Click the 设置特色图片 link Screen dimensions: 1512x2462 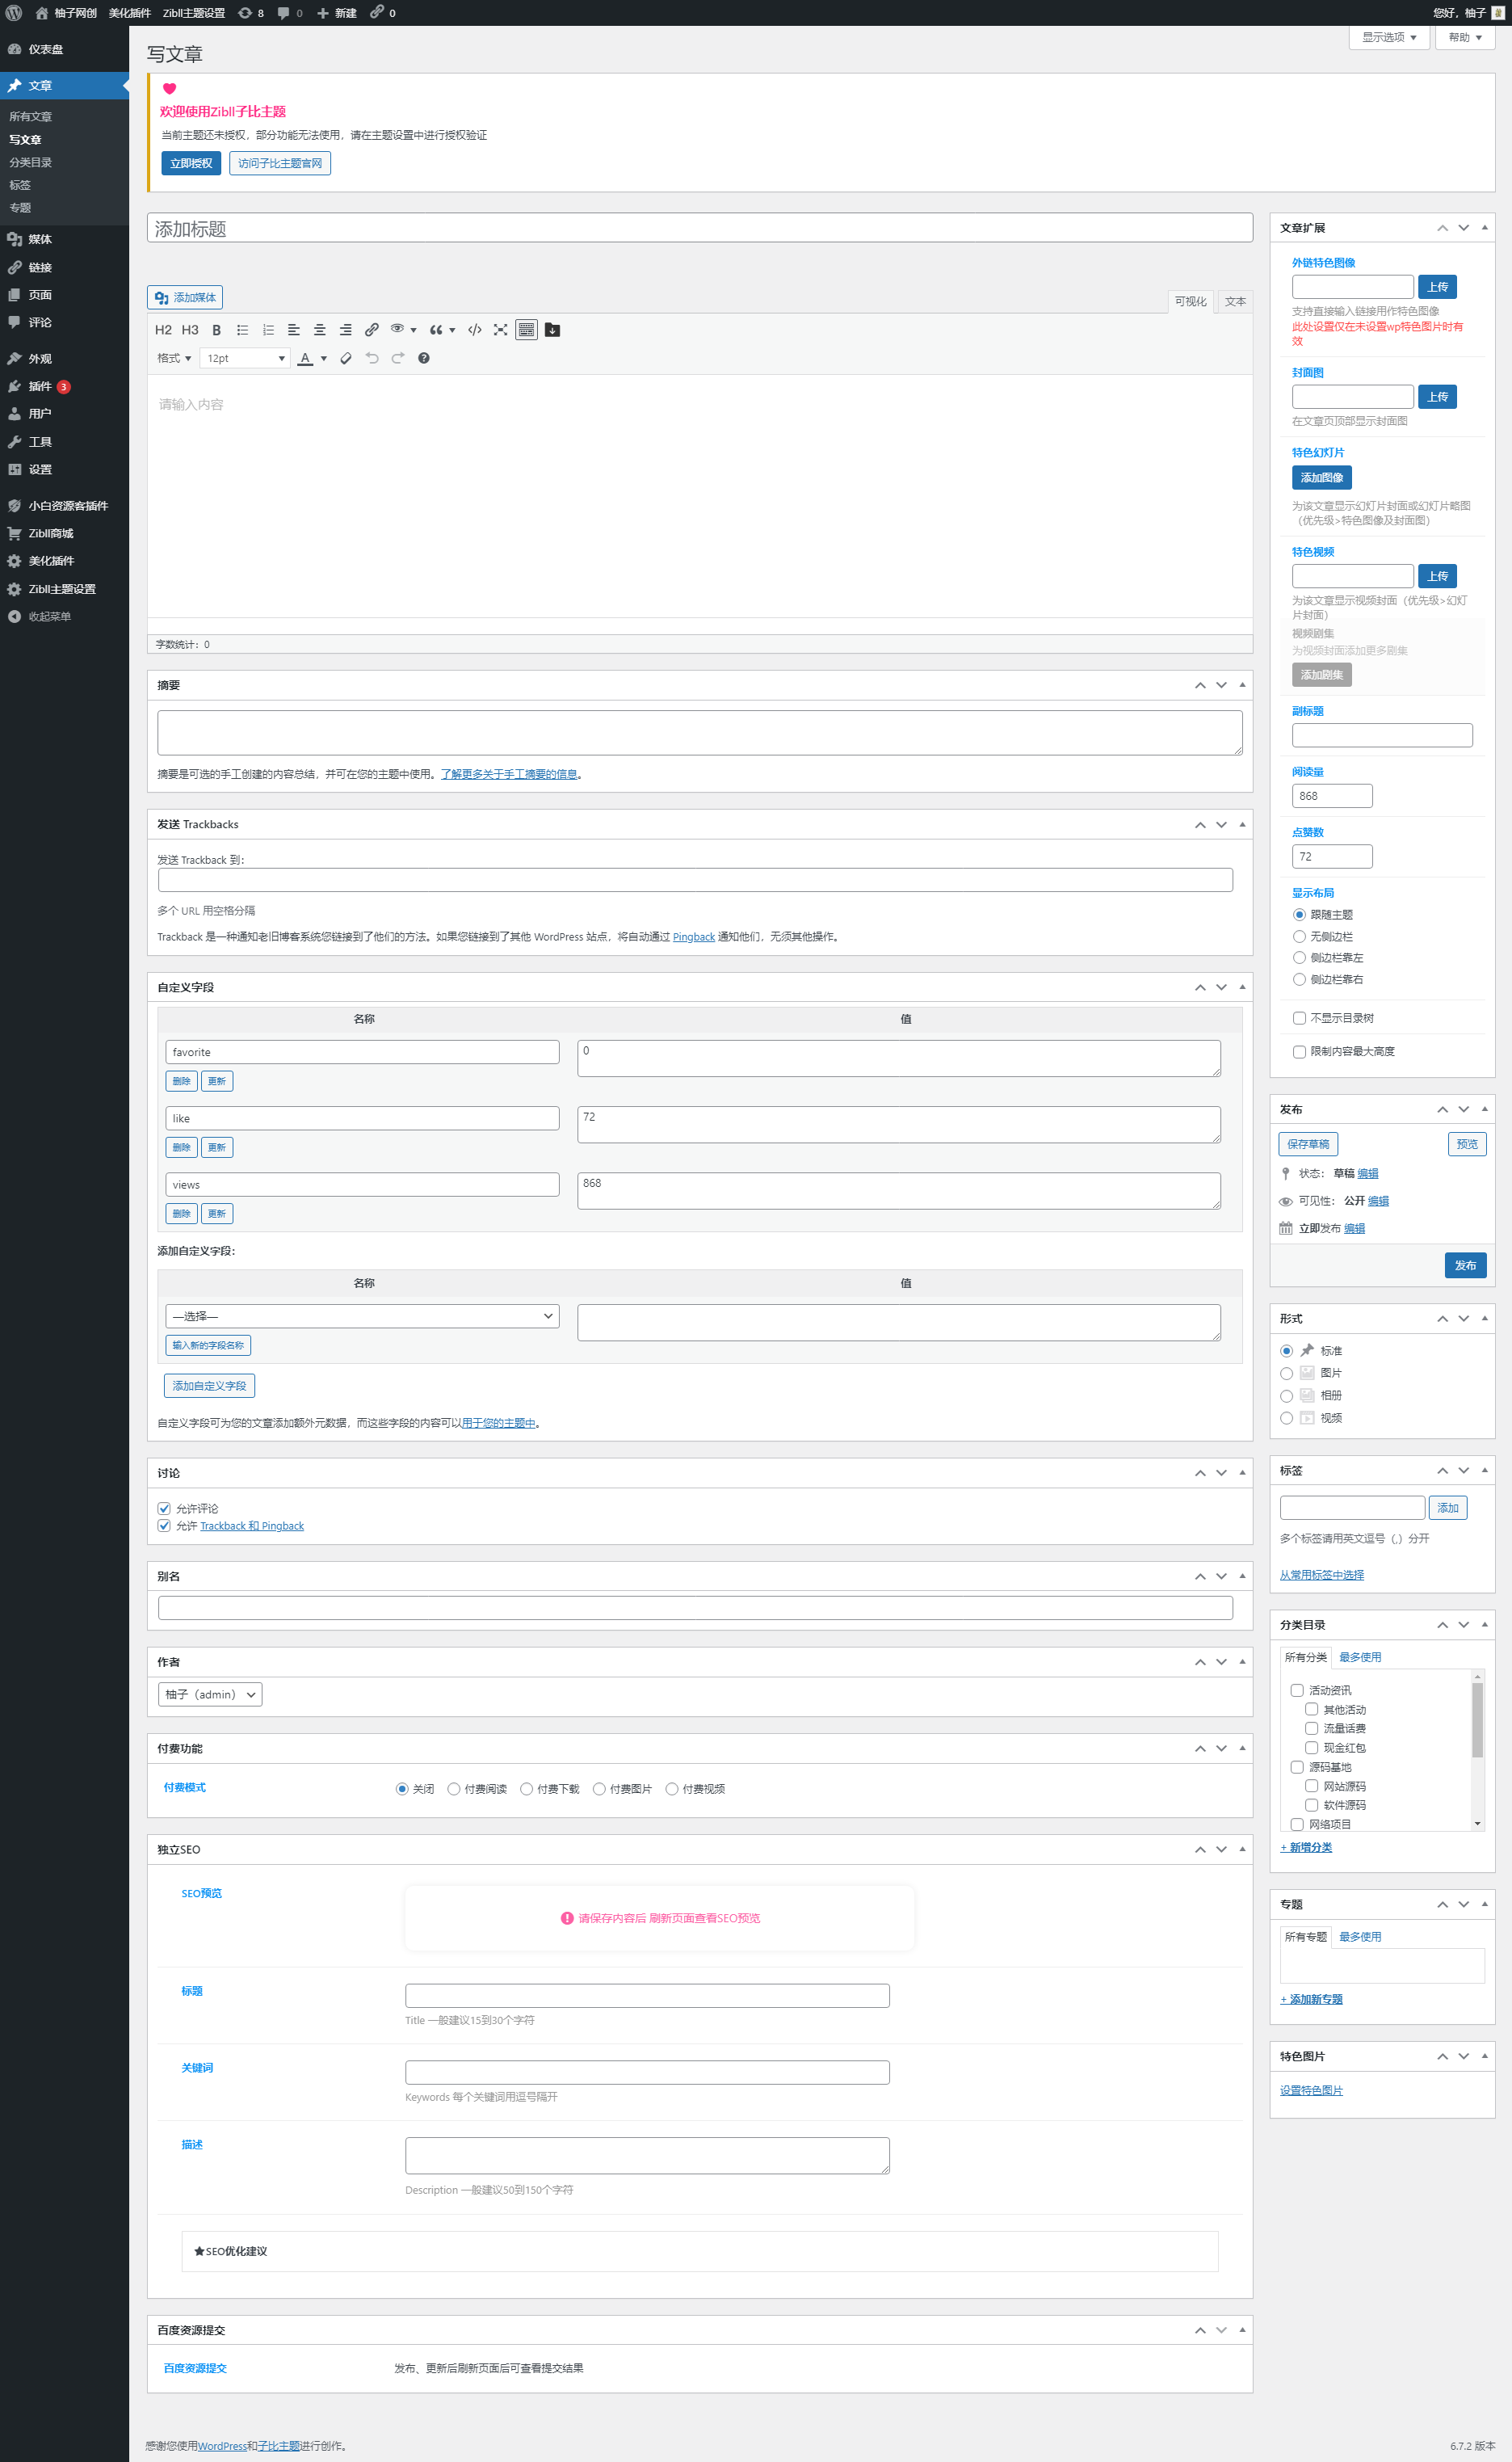pos(1311,2091)
